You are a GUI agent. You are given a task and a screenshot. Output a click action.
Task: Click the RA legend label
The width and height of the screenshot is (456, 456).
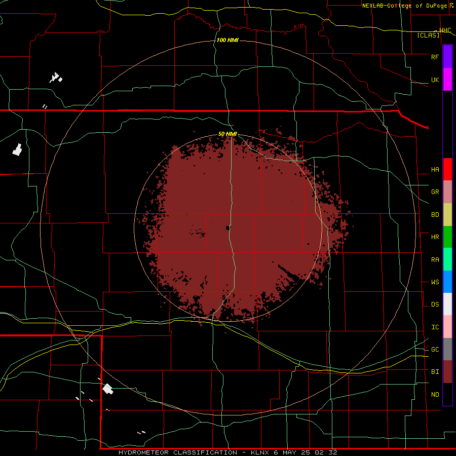coord(435,259)
